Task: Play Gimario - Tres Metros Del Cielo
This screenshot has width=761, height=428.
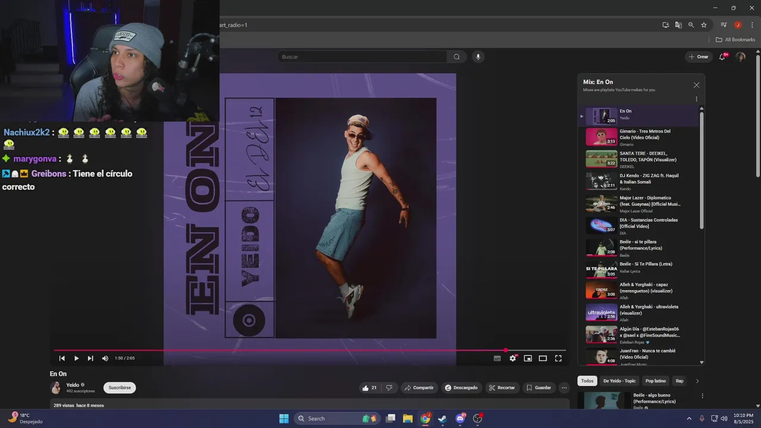Action: point(639,137)
